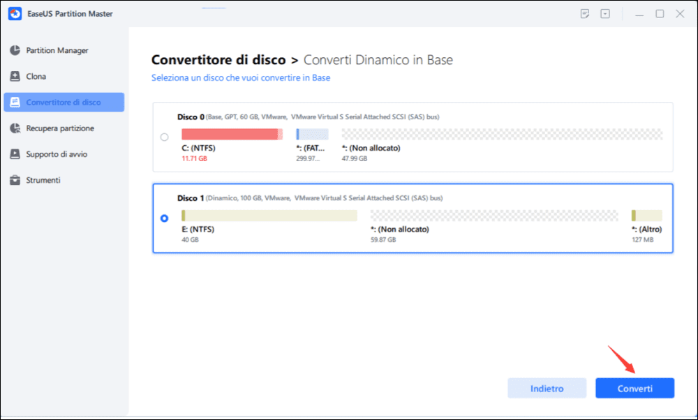
Task: Click the Disco 0 '*: (Non allocato)' label
Action: tap(371, 148)
